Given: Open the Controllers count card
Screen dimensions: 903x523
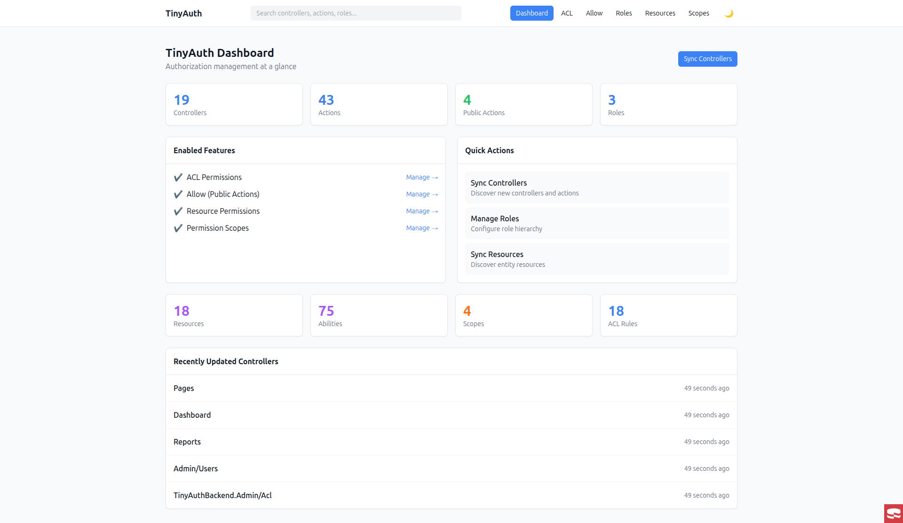Looking at the screenshot, I should [234, 104].
